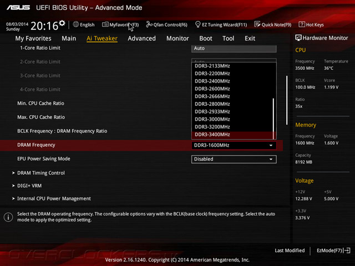355x266 pixels.
Task: Choose the DDR3-2933MHz entry
Action: pyautogui.click(x=232, y=111)
